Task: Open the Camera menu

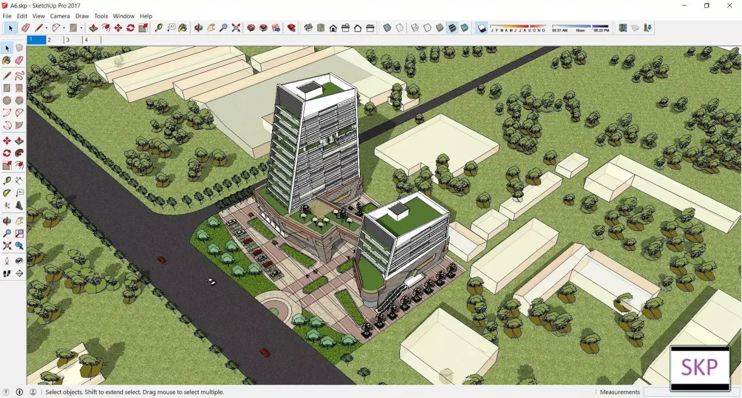Action: tap(60, 16)
